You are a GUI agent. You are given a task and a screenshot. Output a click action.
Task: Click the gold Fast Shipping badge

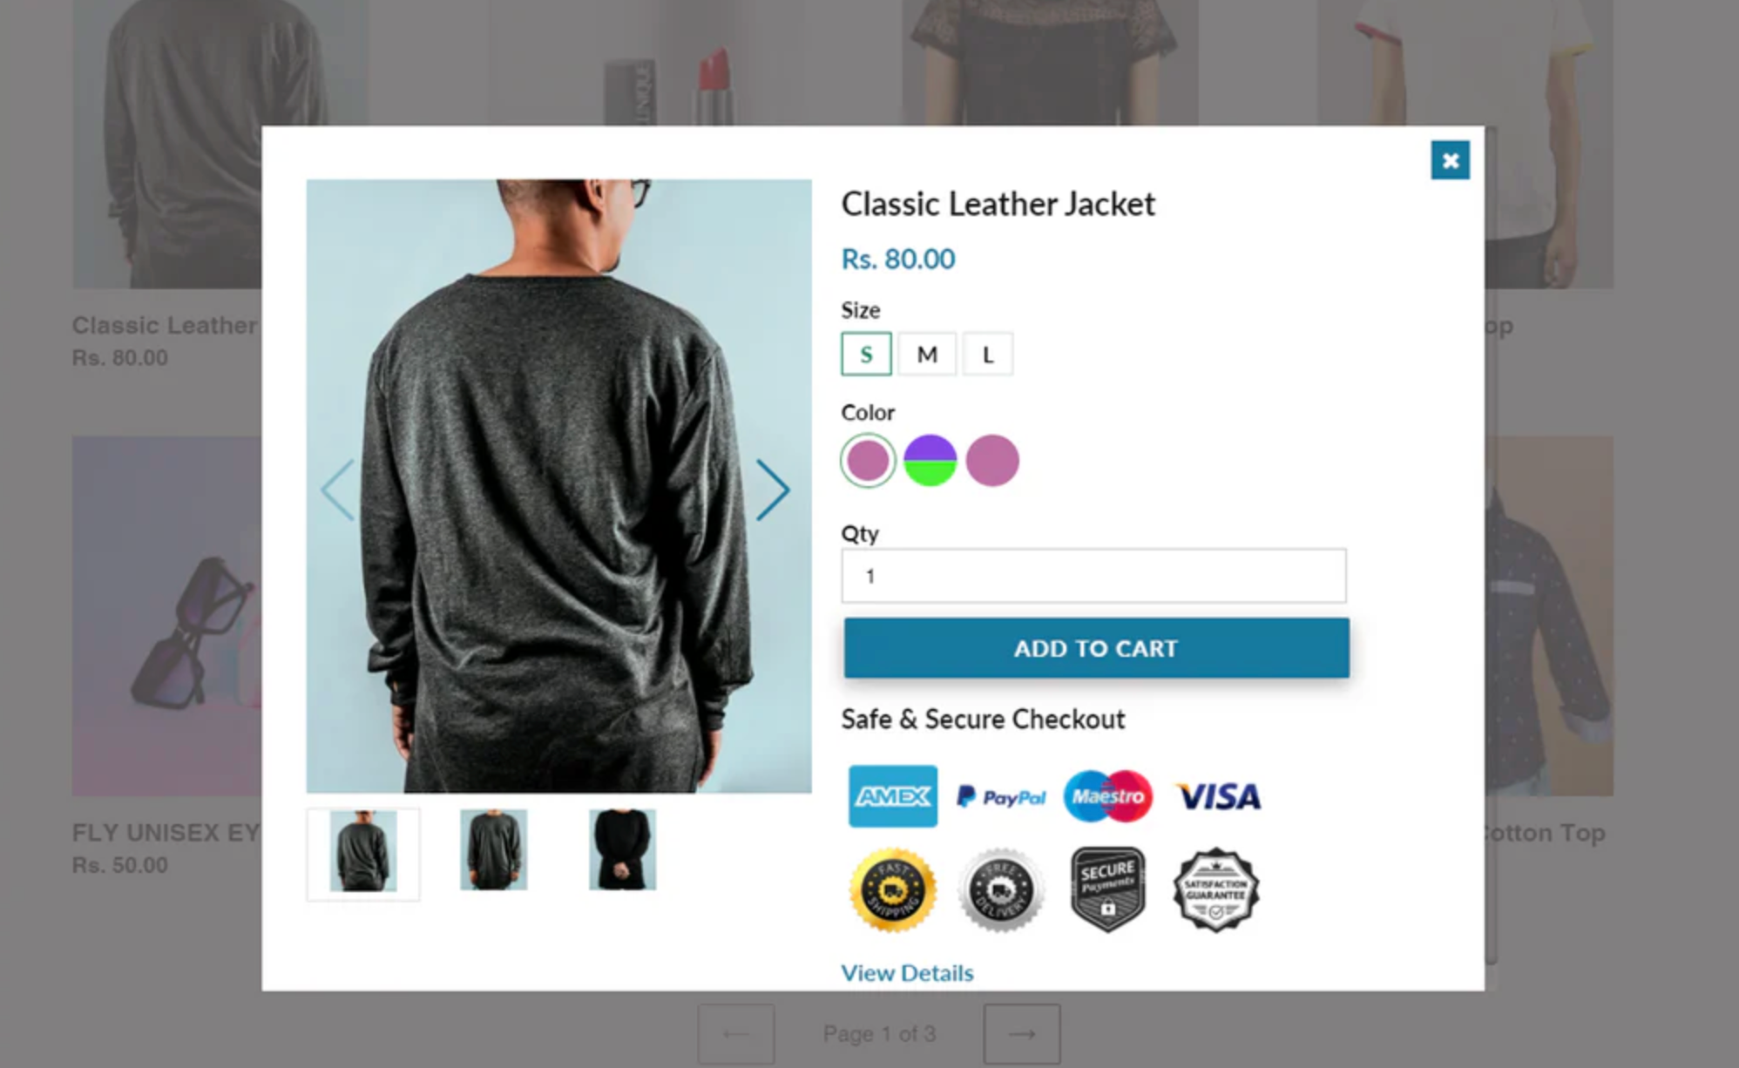tap(893, 889)
